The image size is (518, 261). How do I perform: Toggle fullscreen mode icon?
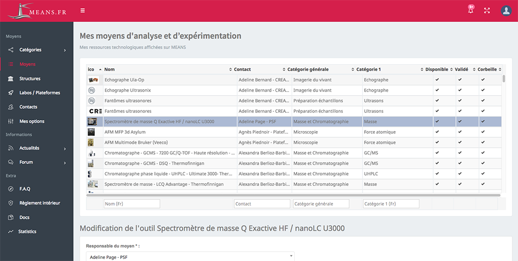click(487, 10)
